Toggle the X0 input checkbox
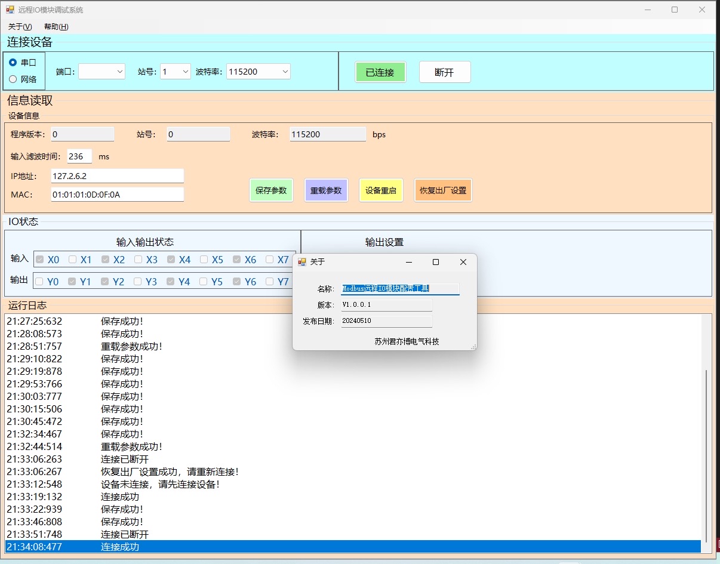The width and height of the screenshot is (720, 564). point(40,260)
